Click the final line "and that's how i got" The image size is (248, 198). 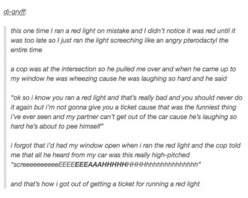[x=105, y=184]
